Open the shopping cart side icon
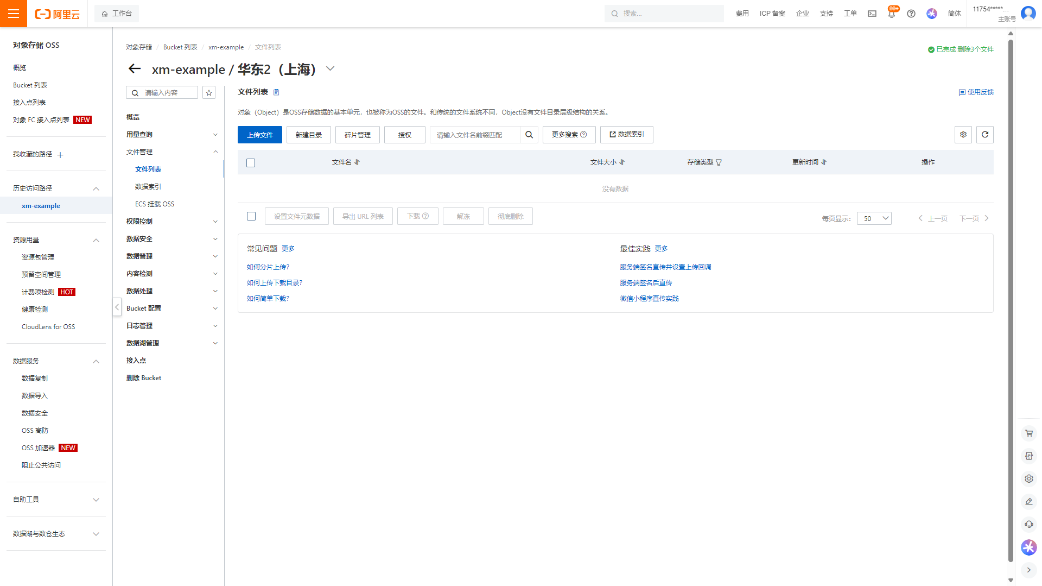Screen dimensions: 1042x586 [1028, 433]
